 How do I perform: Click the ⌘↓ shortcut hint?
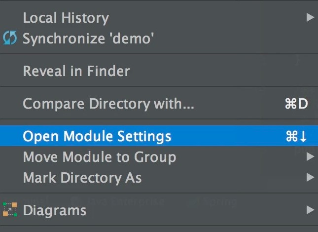point(296,137)
